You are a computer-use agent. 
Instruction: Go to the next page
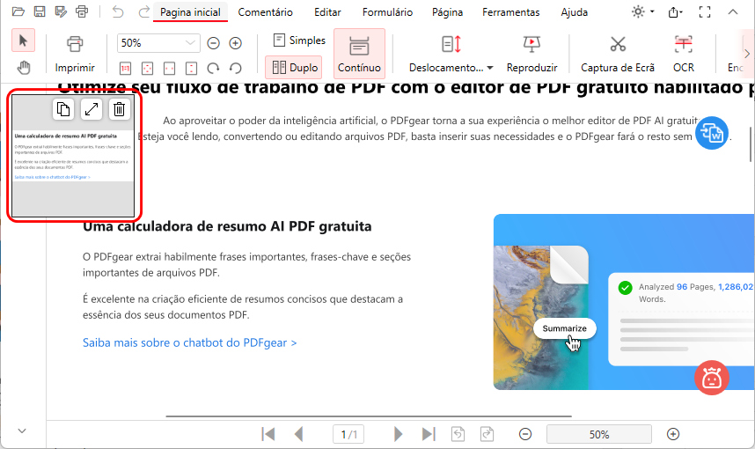pyautogui.click(x=398, y=434)
